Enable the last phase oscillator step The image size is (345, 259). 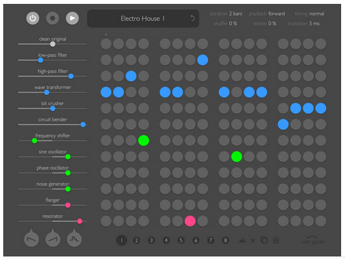pyautogui.click(x=321, y=173)
